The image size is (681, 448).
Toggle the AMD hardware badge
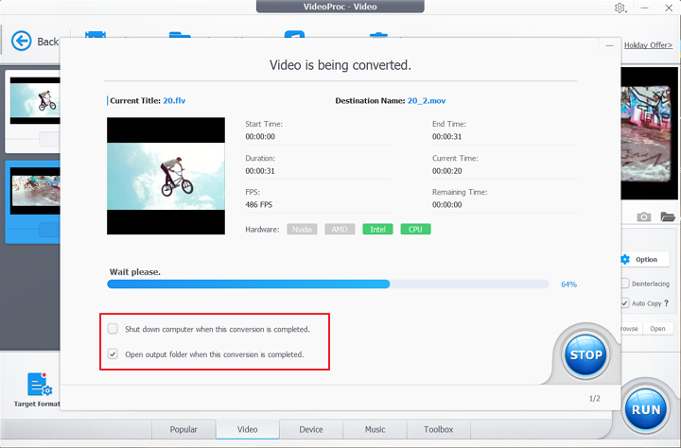[x=340, y=230]
